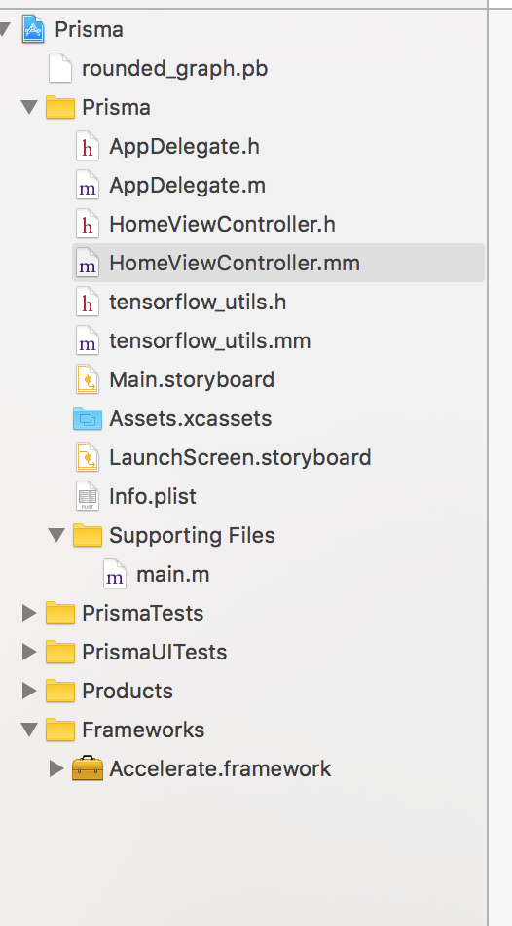Click the Main.storyboard file icon
Screen dimensions: 512x926
pos(88,379)
